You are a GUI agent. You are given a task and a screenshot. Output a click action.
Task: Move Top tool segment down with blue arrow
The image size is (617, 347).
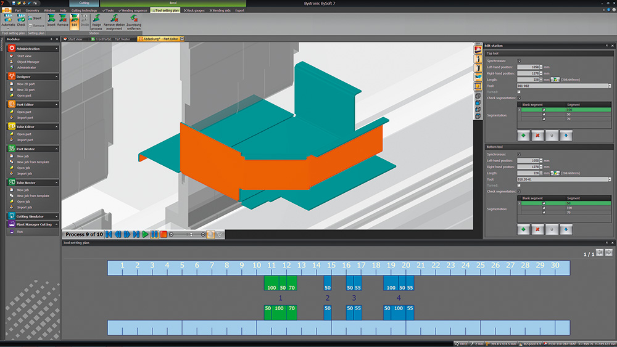point(566,136)
